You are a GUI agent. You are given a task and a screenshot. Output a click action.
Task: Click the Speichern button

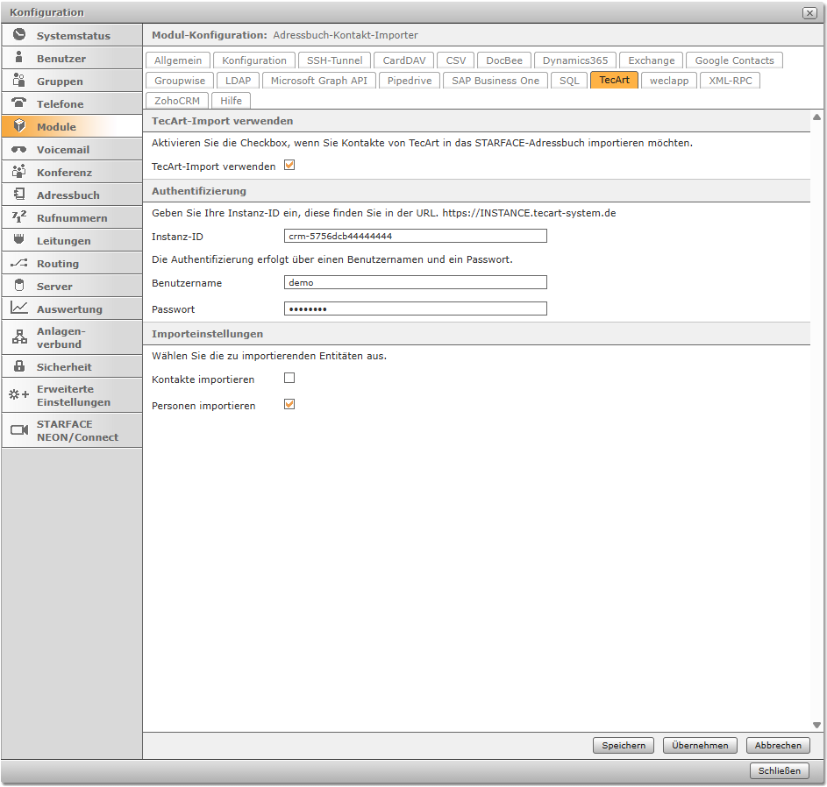click(x=623, y=745)
